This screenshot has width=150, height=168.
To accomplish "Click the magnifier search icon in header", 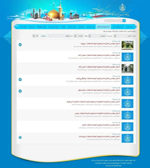I will (x=124, y=21).
